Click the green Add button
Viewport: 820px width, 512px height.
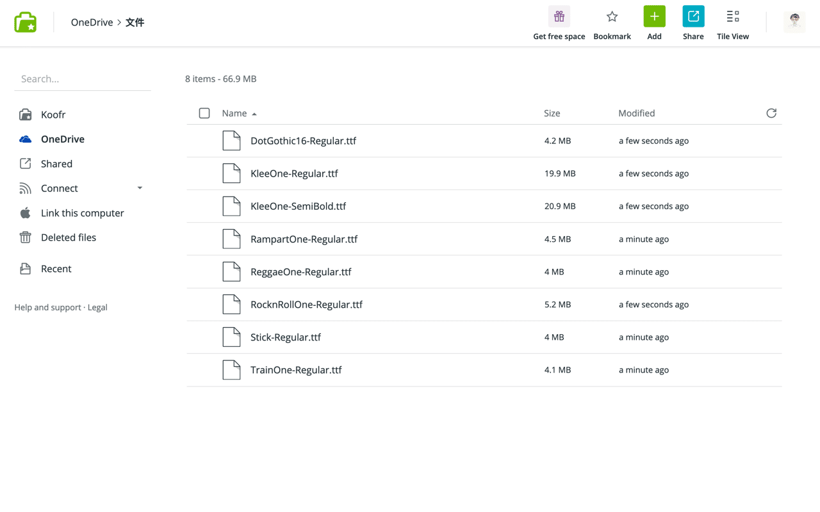tap(654, 17)
